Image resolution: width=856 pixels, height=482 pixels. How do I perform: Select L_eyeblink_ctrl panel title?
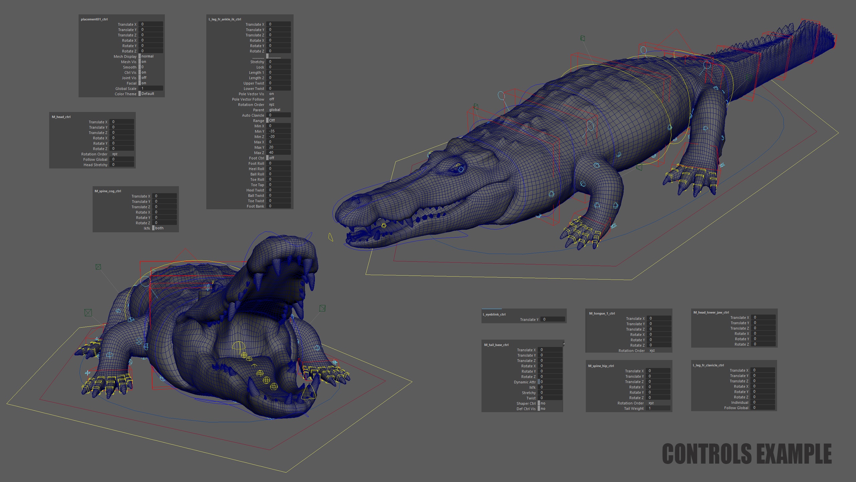pyautogui.click(x=494, y=315)
